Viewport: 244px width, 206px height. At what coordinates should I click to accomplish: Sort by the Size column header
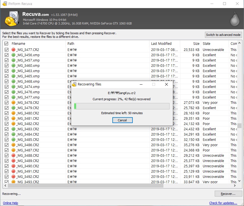pyautogui.click(x=190, y=44)
